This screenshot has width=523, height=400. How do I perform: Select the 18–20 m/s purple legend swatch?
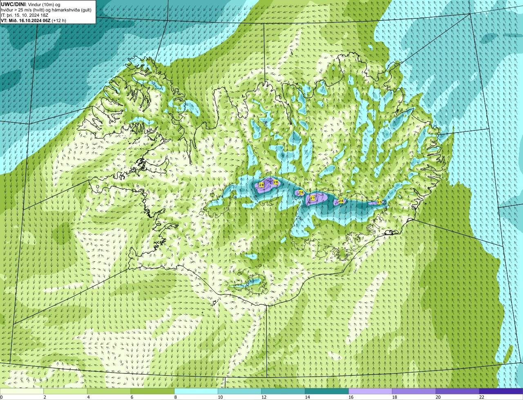coord(414,391)
